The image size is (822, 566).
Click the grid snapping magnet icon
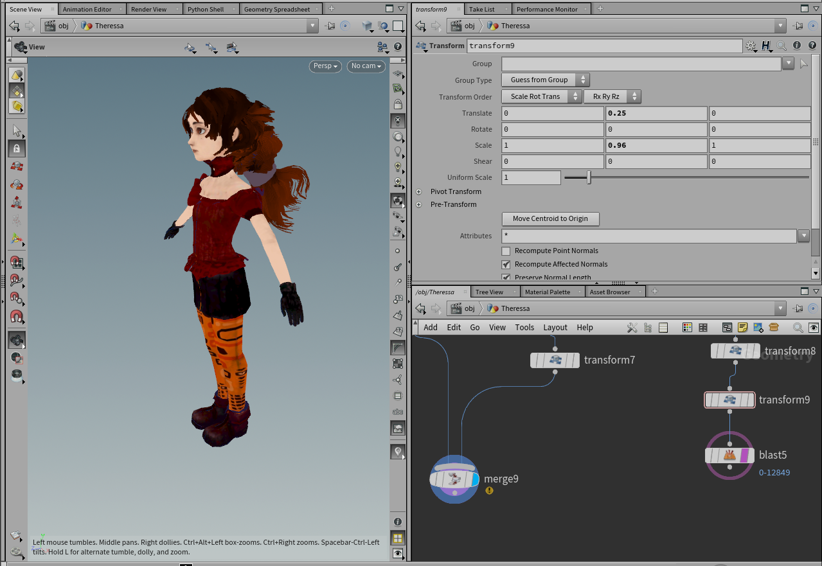(17, 263)
